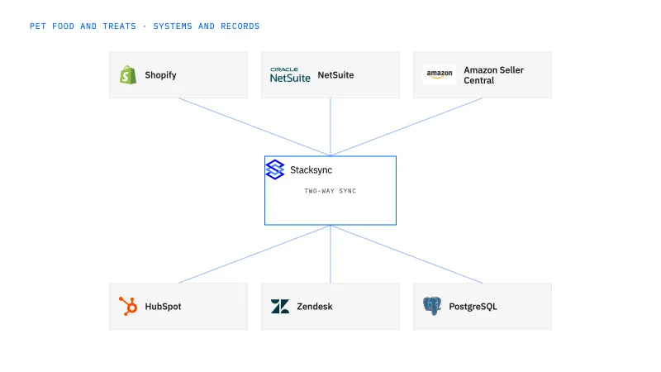Viewport: 661px width, 372px height.
Task: Select the Amazon Seller Central card
Action: [x=483, y=75]
